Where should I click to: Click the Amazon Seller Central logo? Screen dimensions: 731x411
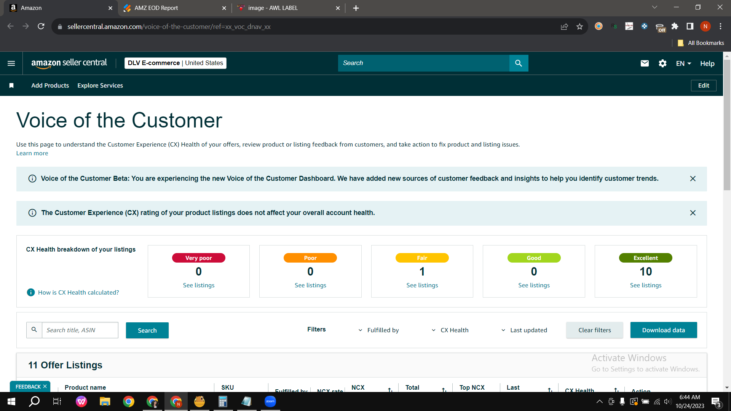pos(69,63)
